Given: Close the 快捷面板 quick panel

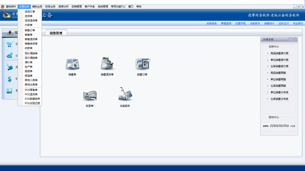Looking at the screenshot, I should pos(295,39).
